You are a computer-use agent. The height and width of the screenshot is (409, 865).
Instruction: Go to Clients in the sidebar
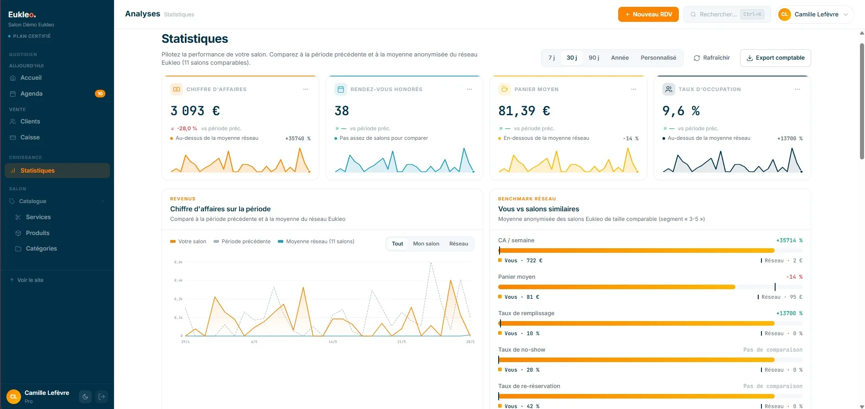(x=57, y=122)
